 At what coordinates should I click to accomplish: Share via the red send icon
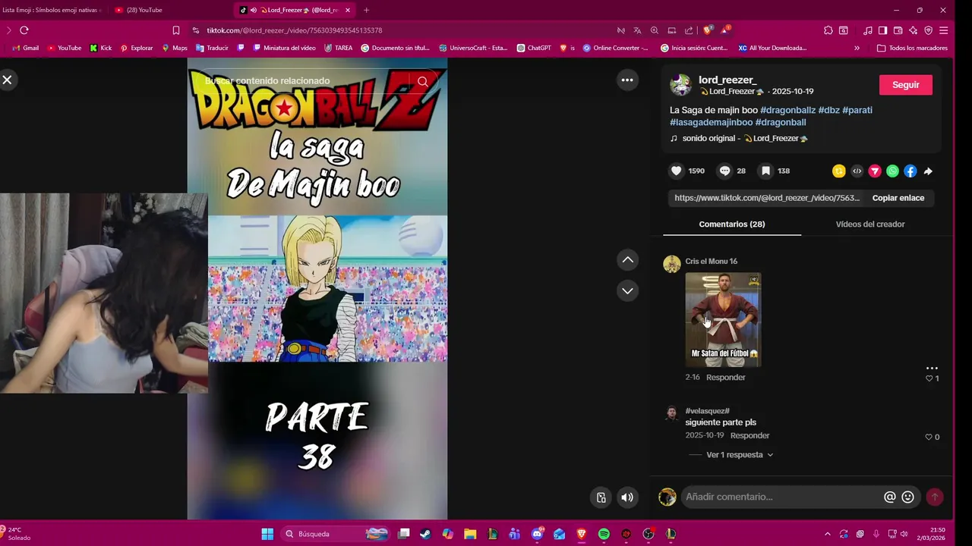(875, 171)
